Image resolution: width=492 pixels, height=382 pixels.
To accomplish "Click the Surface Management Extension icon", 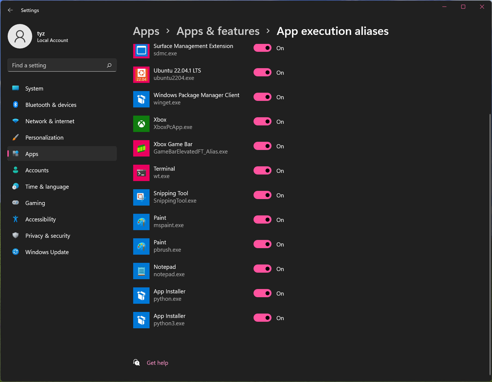I will pos(141,51).
